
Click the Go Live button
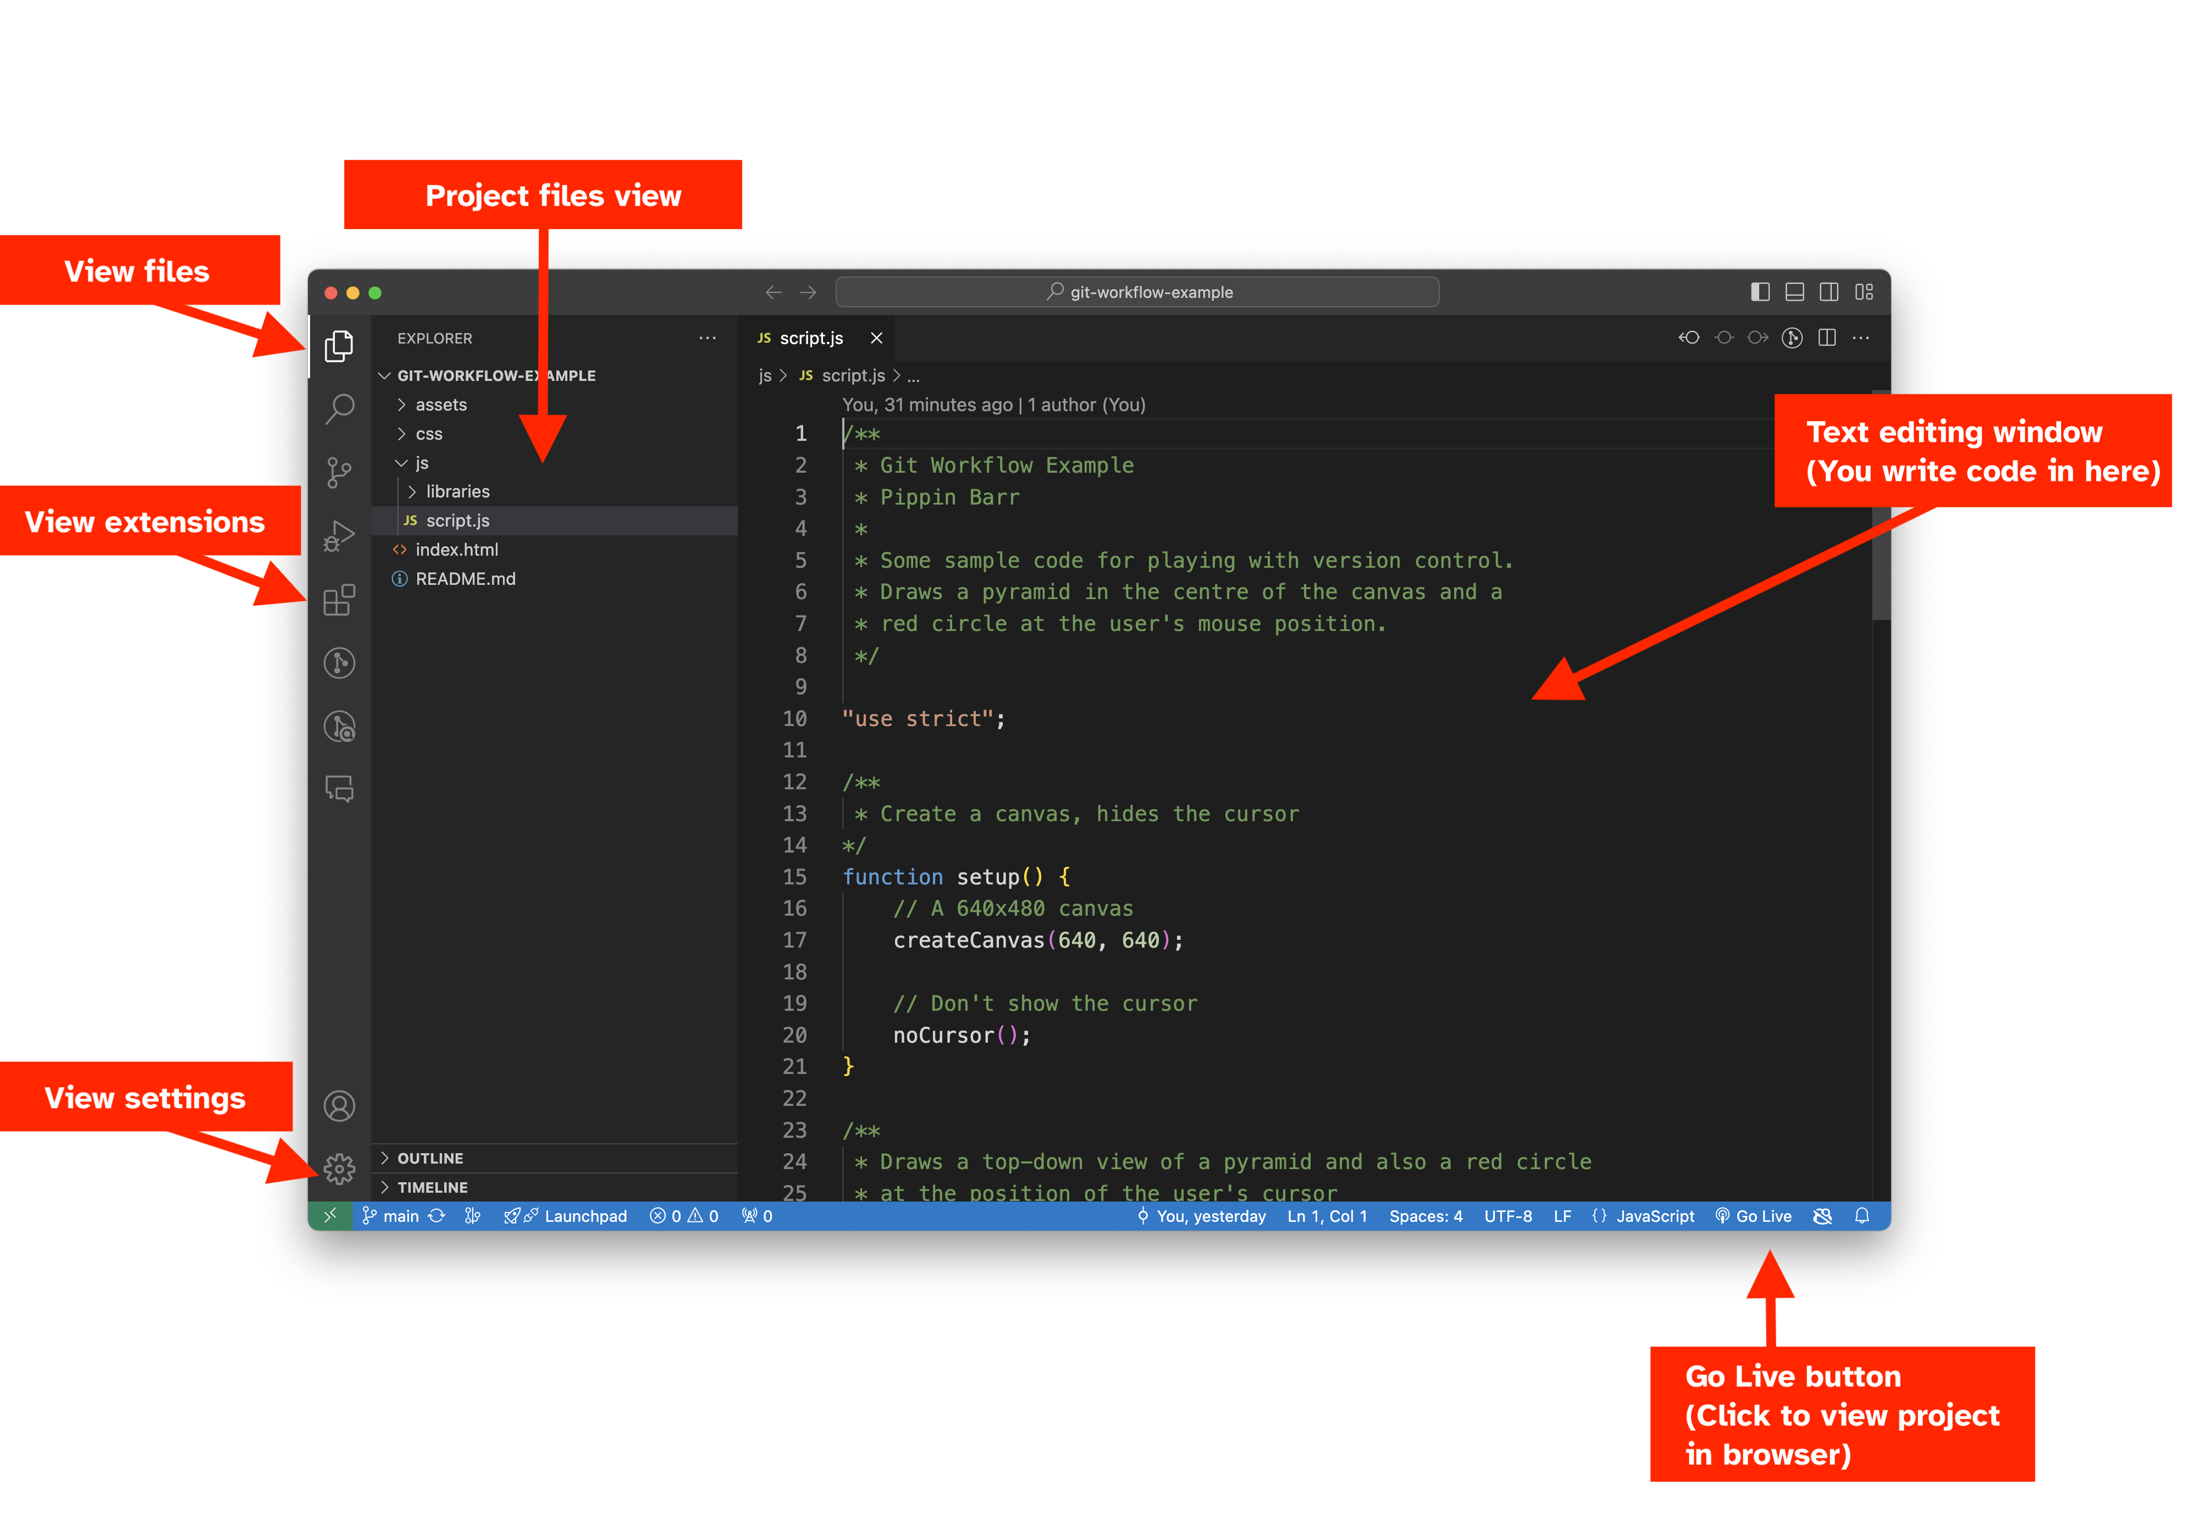1754,1216
